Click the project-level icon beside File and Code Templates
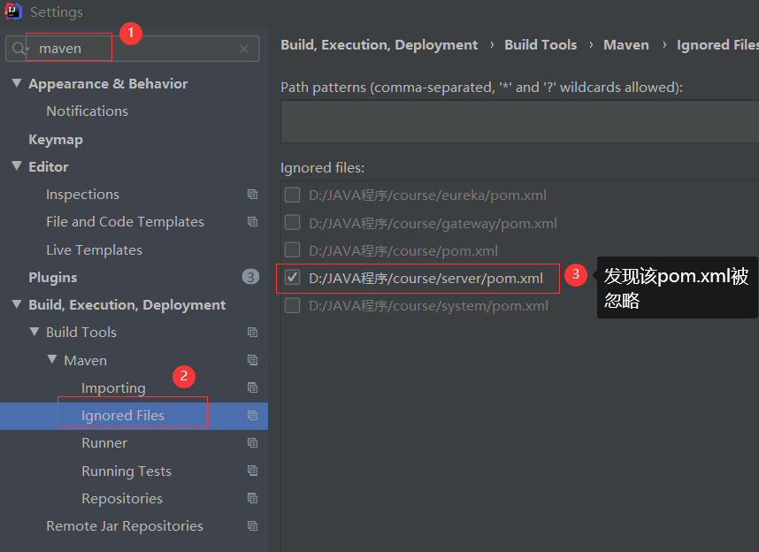The image size is (759, 552). (x=252, y=222)
